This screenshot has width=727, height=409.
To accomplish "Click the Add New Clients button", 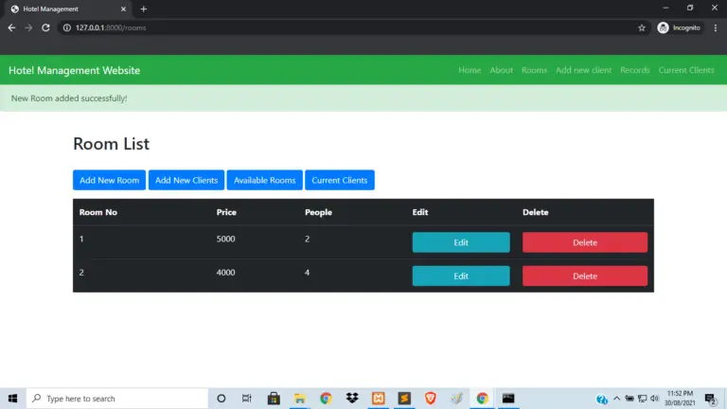I will (x=186, y=180).
